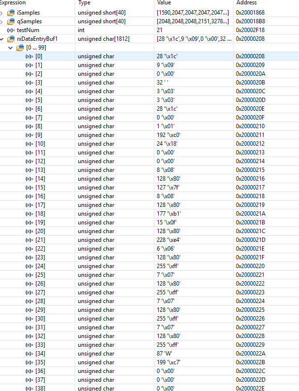The height and width of the screenshot is (391, 299).
Task: Click qSamples value [2048,2048,2048,2151...]
Action: coord(193,21)
